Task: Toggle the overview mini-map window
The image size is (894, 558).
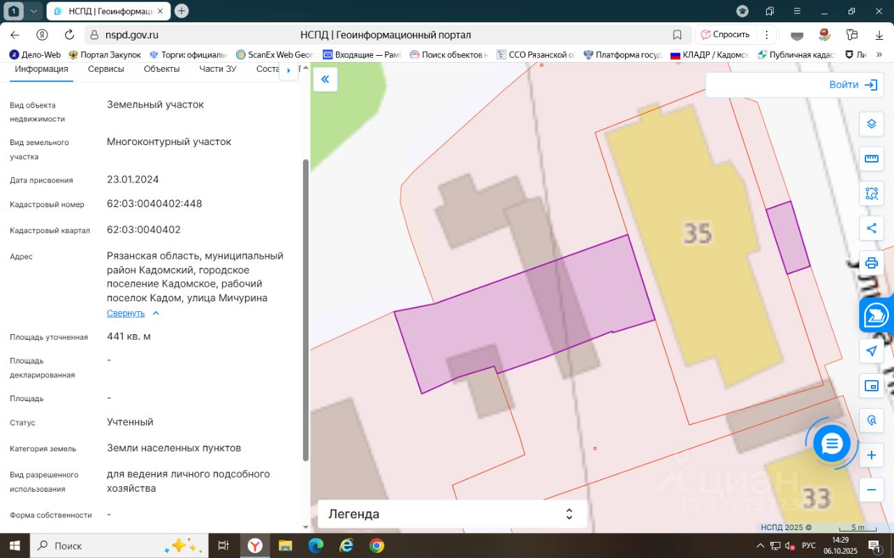Action: [871, 386]
